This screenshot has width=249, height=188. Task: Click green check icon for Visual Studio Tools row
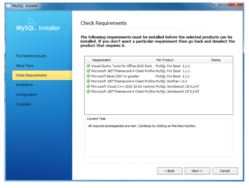pos(88,66)
